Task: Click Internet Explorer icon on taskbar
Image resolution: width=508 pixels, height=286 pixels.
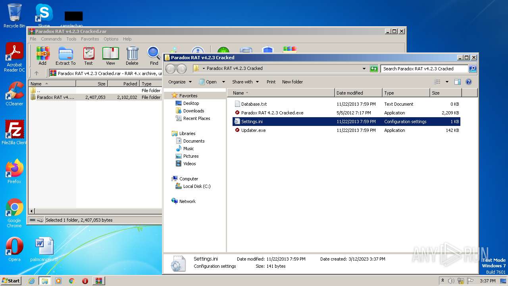Action: tap(31, 281)
